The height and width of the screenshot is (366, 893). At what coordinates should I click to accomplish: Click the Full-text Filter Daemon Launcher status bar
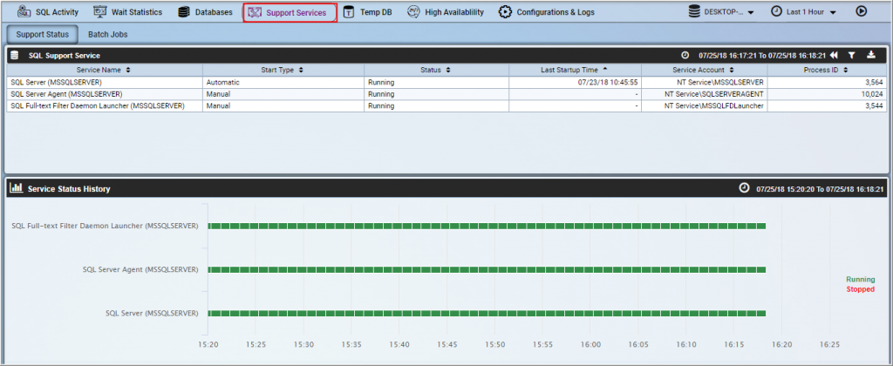tap(487, 226)
